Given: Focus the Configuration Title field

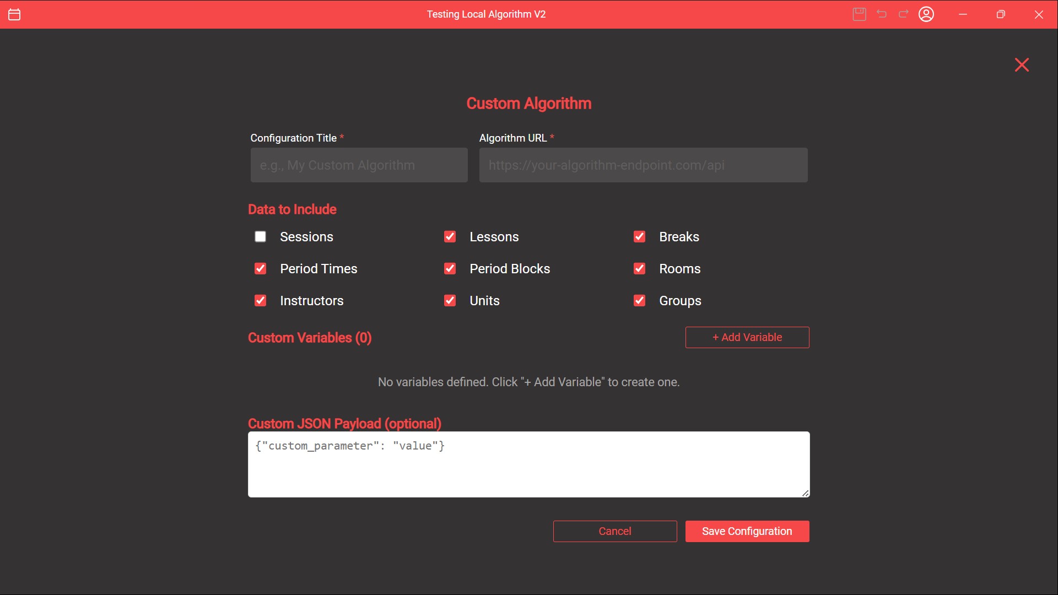Looking at the screenshot, I should pyautogui.click(x=359, y=165).
